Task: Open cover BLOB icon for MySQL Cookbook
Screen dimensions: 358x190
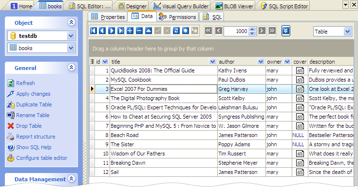Action: click(300, 80)
